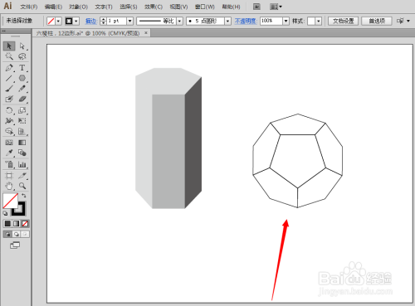Image resolution: width=415 pixels, height=306 pixels.
Task: Set paint mode to None
Action: tap(25, 223)
